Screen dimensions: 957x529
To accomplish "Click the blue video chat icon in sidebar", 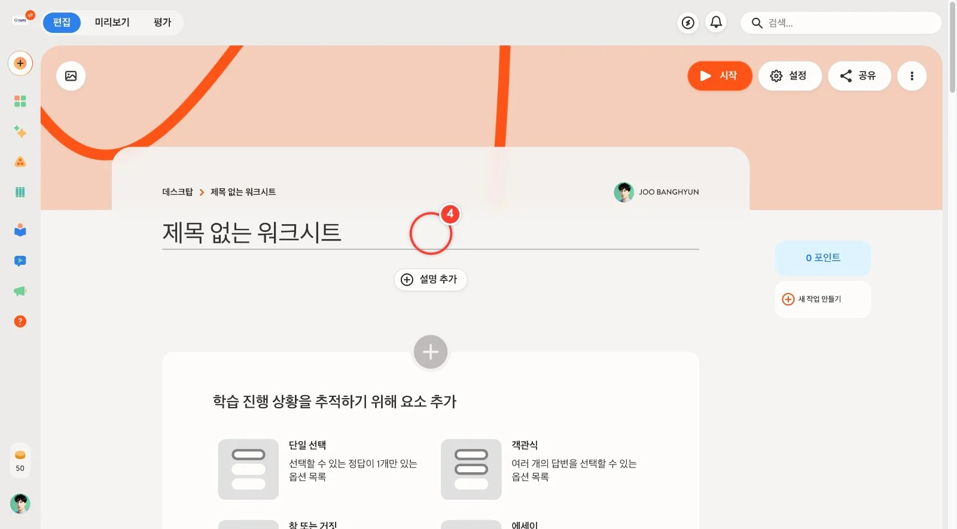I will click(x=20, y=261).
